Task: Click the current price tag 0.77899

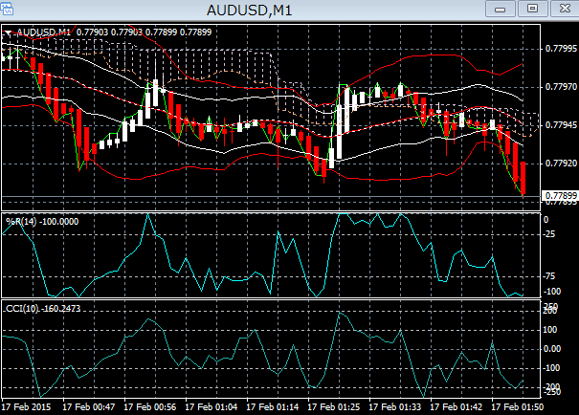Action: (x=559, y=196)
